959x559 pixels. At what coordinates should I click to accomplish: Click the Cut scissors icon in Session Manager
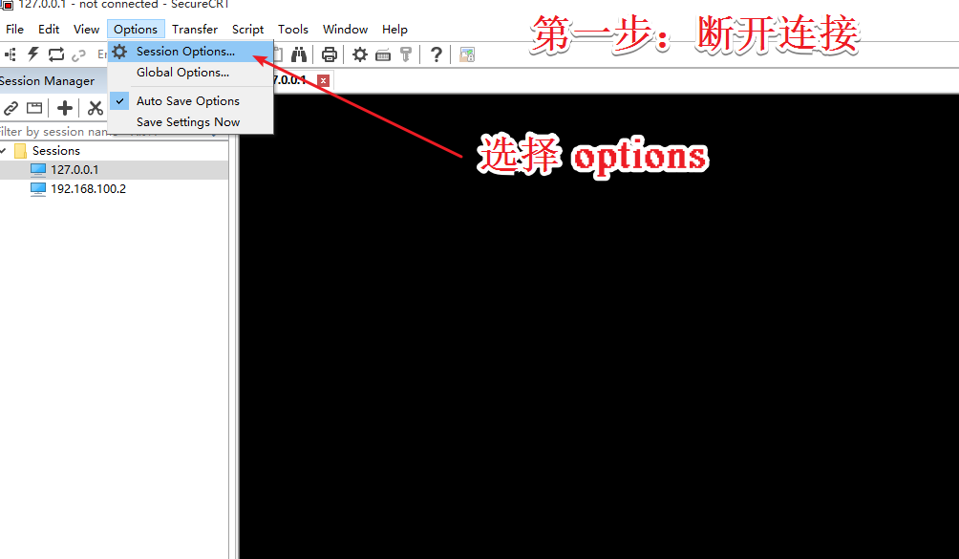pyautogui.click(x=95, y=108)
